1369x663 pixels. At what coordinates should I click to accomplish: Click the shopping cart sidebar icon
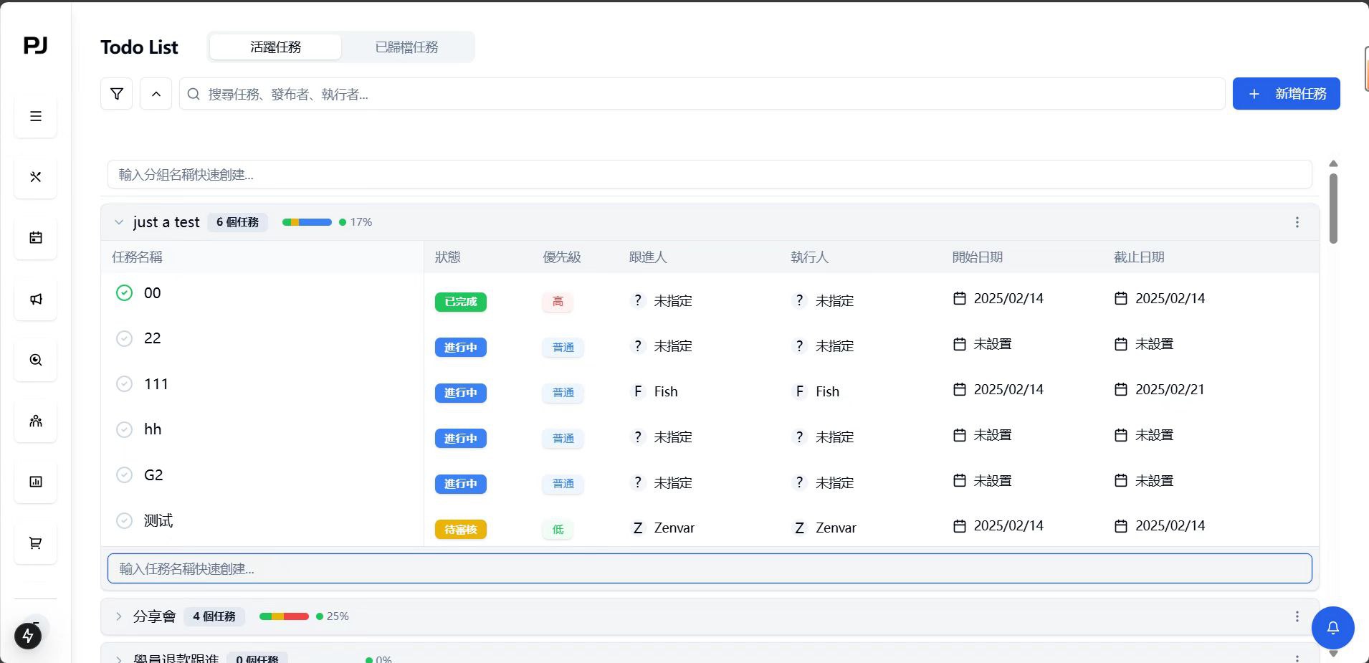pyautogui.click(x=36, y=543)
